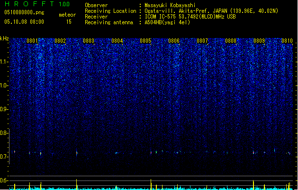Click the 0809 time marker
Image resolution: width=298 pixels, height=190 pixels.
(x=259, y=41)
